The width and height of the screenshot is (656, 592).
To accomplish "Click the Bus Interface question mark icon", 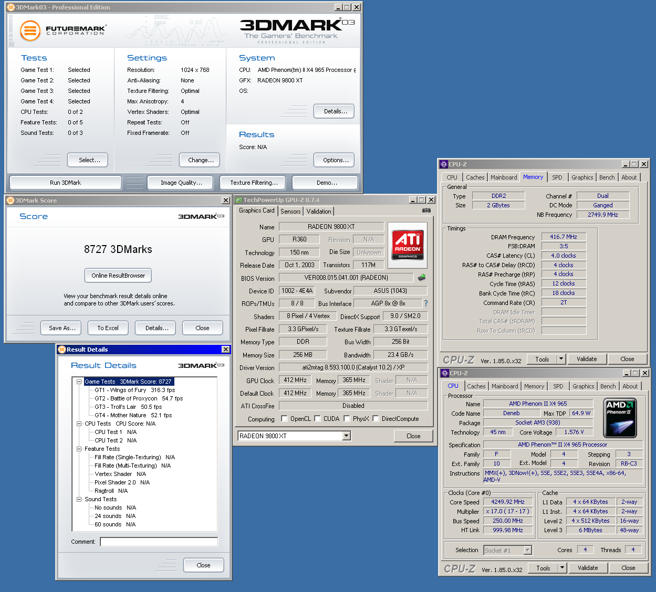I will [x=426, y=303].
